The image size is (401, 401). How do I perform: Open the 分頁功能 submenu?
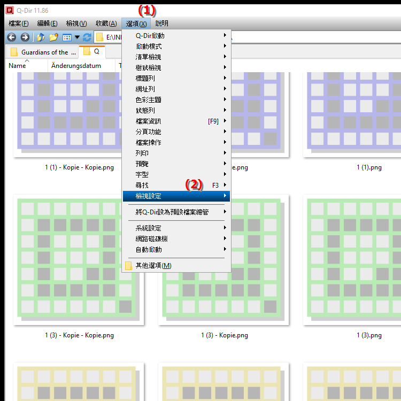tap(176, 132)
